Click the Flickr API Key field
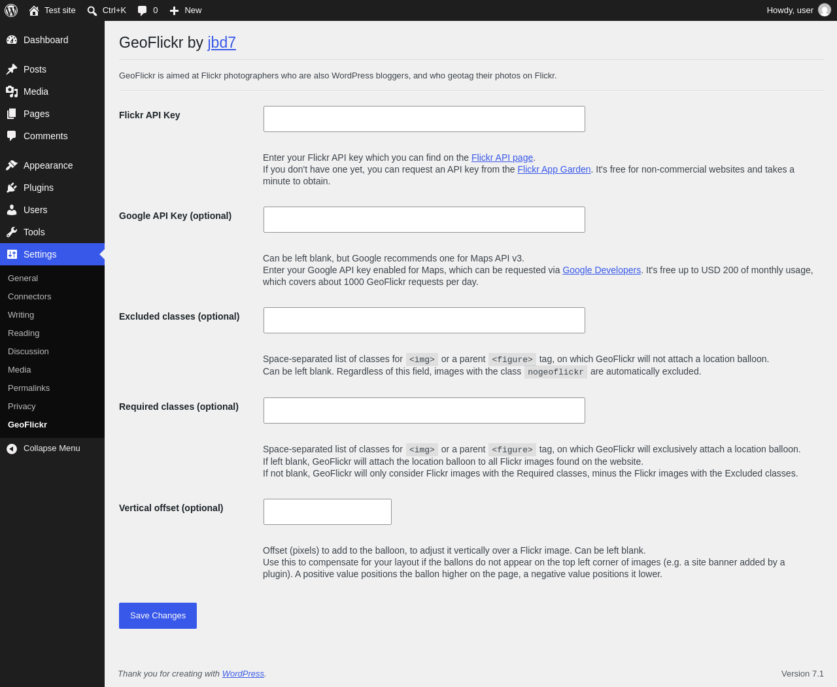 [x=424, y=119]
